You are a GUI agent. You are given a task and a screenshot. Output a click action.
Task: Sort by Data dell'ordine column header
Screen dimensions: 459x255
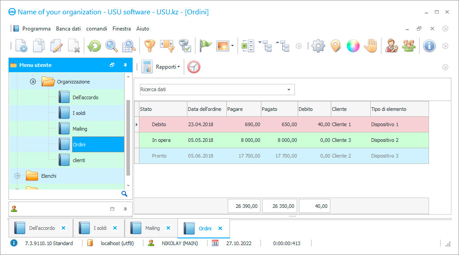pos(206,109)
